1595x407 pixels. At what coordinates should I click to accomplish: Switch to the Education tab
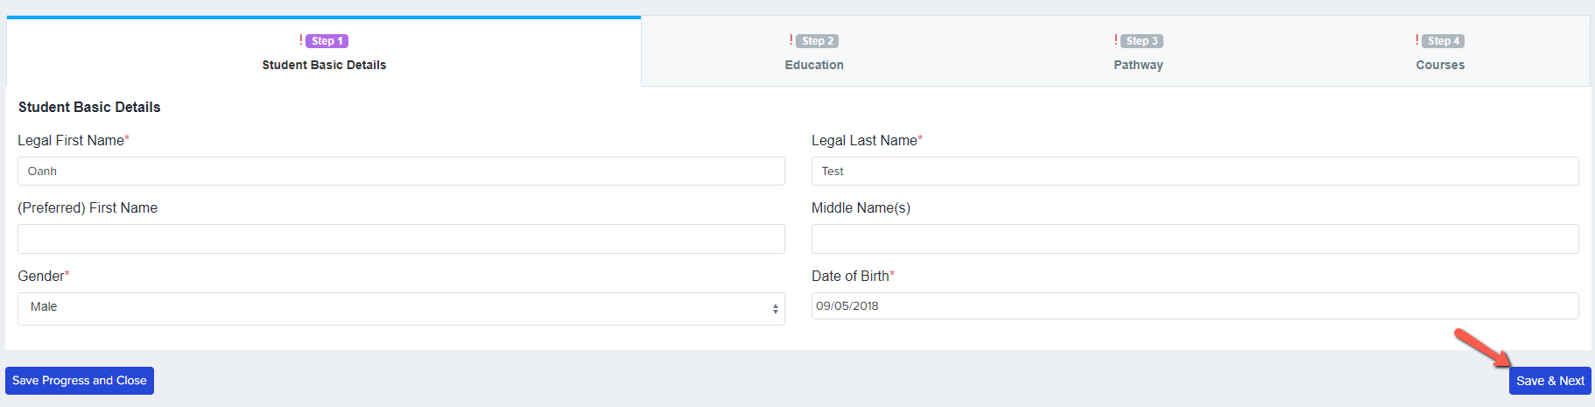[x=814, y=53]
